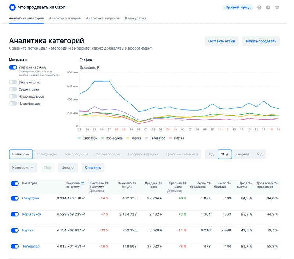Open the Калькулятор tab
294x259 pixels.
135,18
